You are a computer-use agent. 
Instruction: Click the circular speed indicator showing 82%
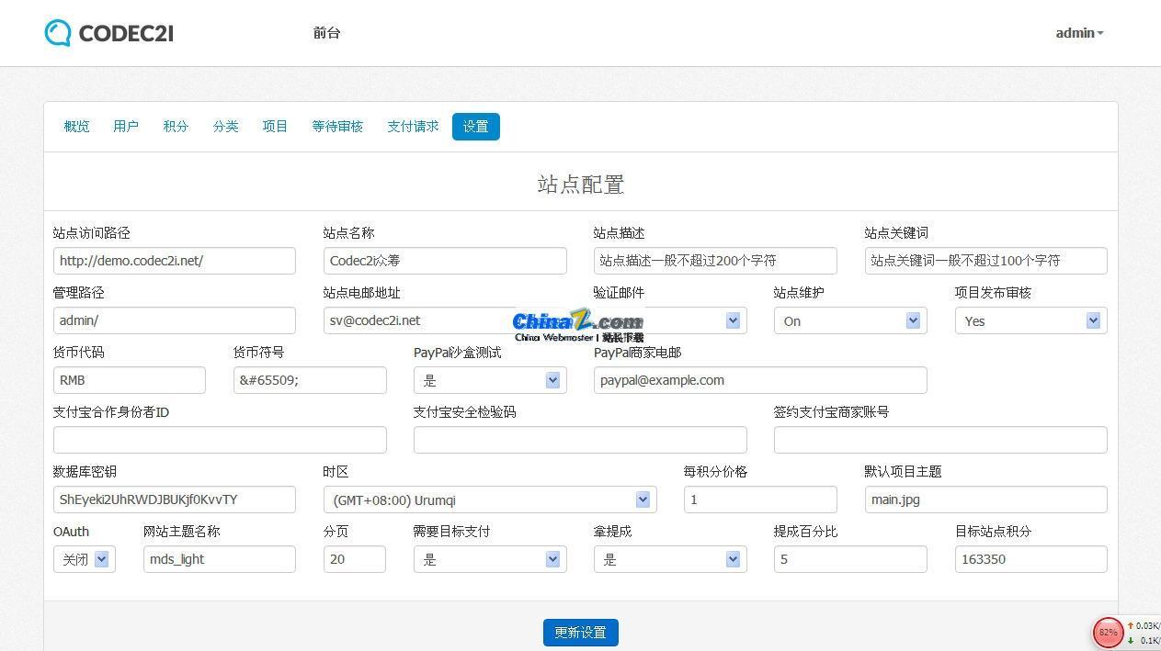tap(1108, 633)
